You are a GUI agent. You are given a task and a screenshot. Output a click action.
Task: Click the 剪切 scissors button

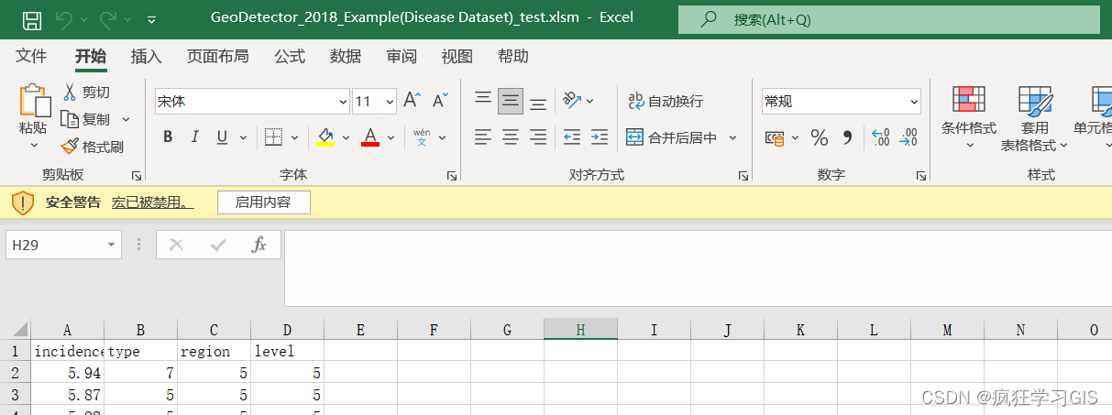tap(86, 92)
